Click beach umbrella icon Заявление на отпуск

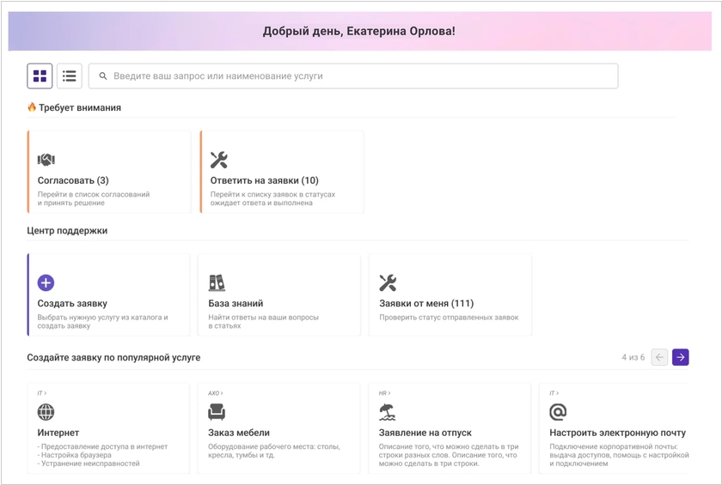coord(388,412)
